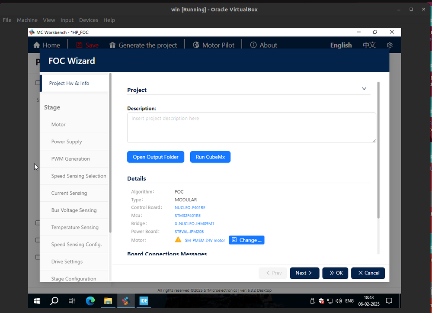Launch Motor Pilot

pyautogui.click(x=214, y=45)
